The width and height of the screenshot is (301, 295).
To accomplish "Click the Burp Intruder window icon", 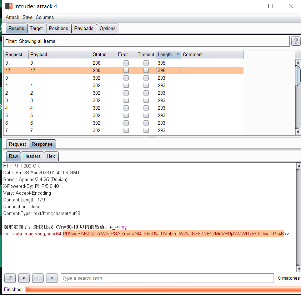I will [9, 6].
